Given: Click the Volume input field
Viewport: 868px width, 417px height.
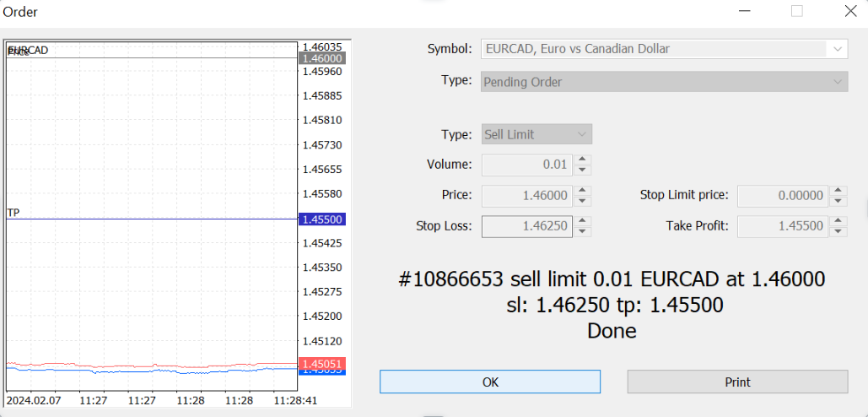Looking at the screenshot, I should tap(526, 165).
